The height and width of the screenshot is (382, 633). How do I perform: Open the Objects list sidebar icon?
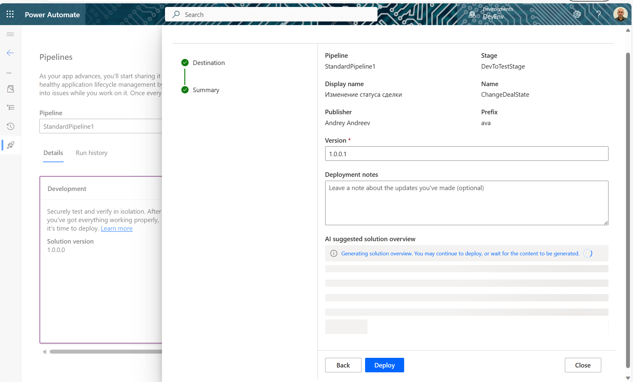click(x=11, y=108)
